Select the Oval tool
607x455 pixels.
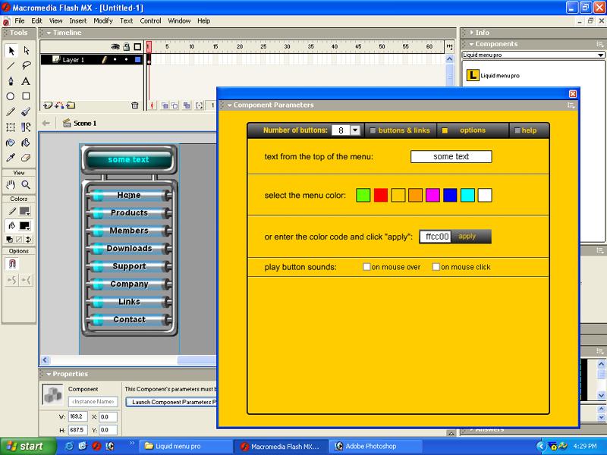11,96
